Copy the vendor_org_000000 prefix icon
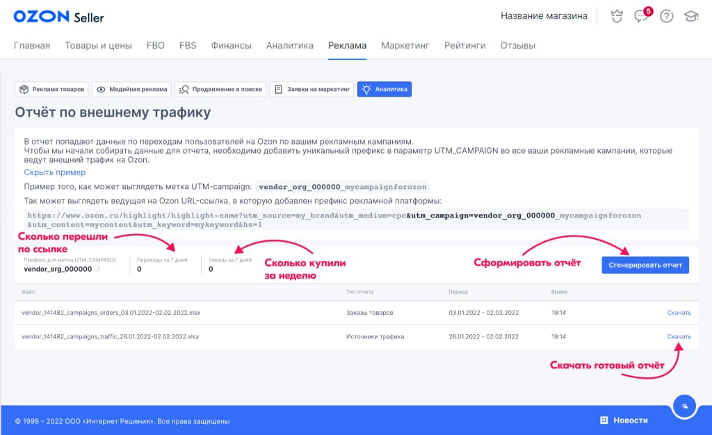712x435 pixels. [97, 269]
